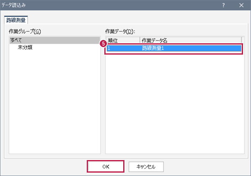The image size is (251, 176).
Task: Click the help question mark icon
Action: click(x=223, y=5)
